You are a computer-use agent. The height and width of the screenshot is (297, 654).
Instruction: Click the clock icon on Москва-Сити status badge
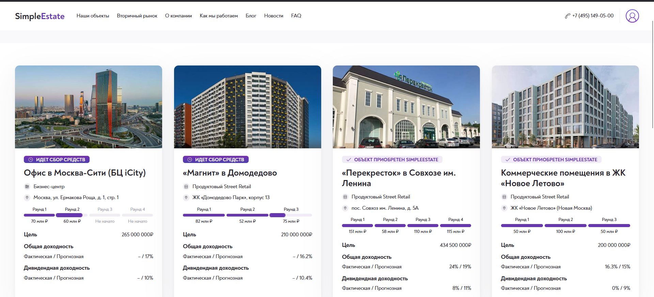30,160
